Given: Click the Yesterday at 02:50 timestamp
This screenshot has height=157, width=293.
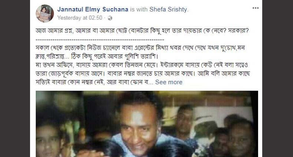Looking at the screenshot, I should coord(80,18).
